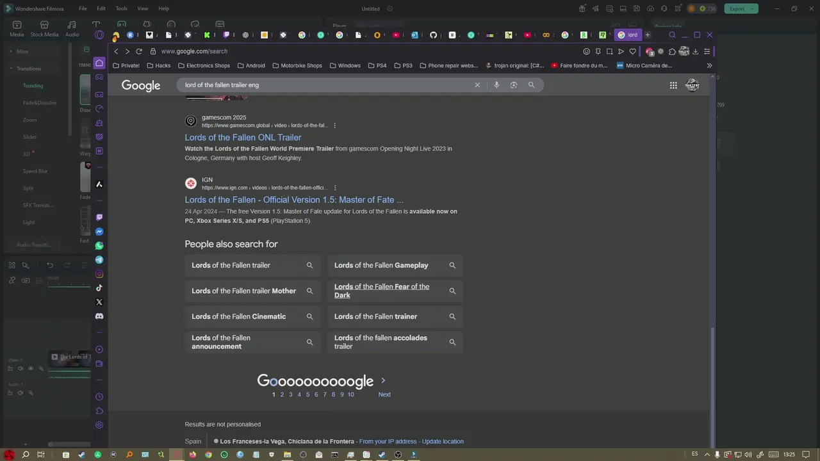Search 'Lords of the Fallen Cinematic' suggestion
The width and height of the screenshot is (820, 461).
(252, 316)
